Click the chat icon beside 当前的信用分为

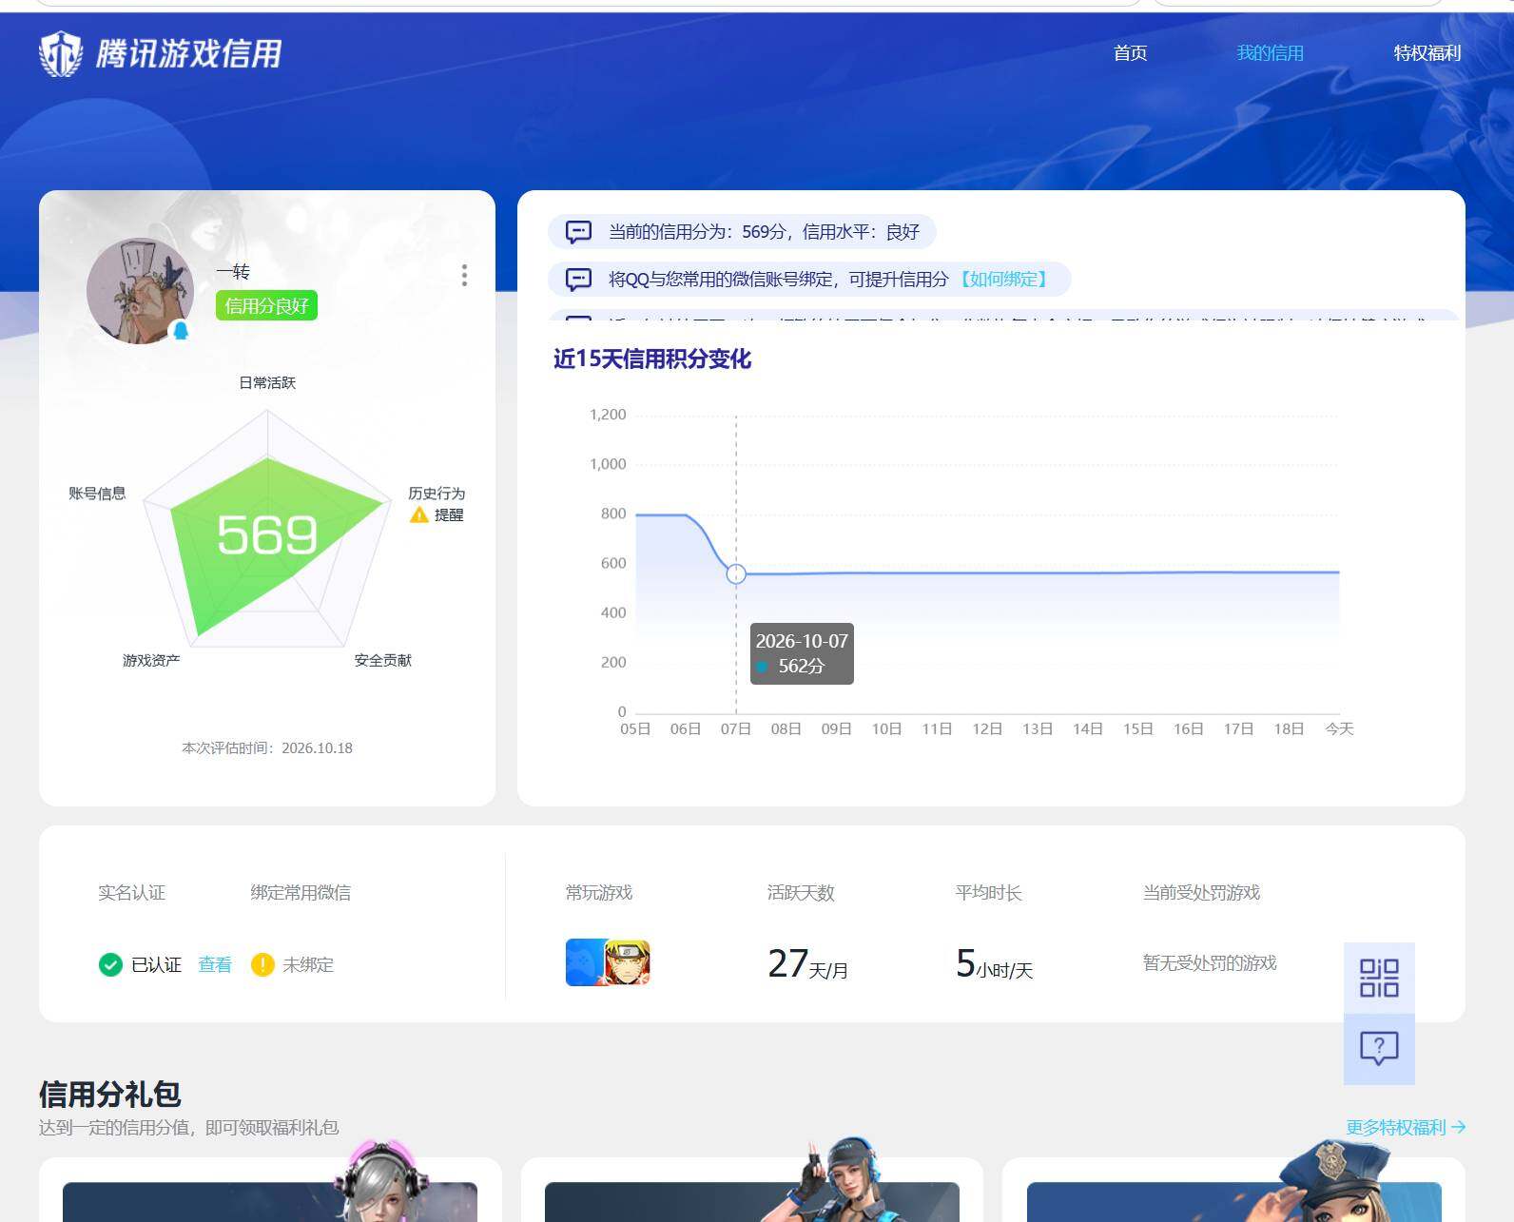point(578,232)
